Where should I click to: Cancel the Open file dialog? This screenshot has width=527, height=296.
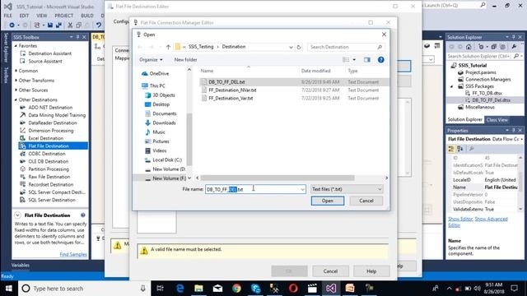point(366,201)
